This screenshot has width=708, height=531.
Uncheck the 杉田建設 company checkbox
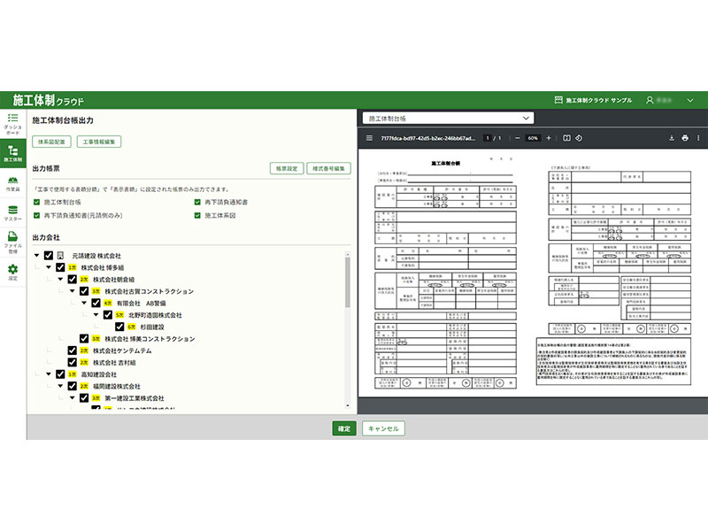click(120, 327)
